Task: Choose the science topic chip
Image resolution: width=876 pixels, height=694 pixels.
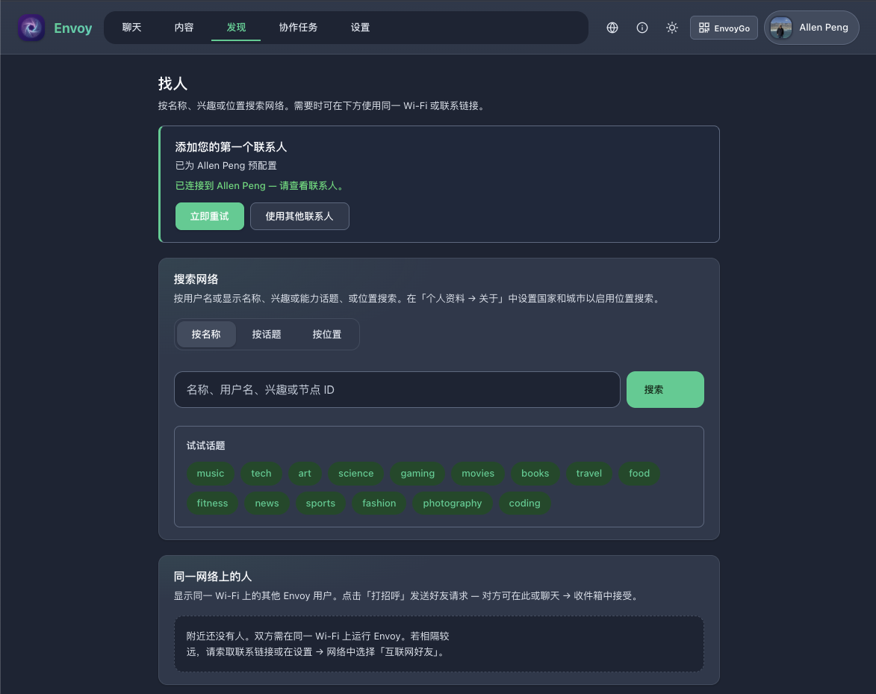Action: (x=356, y=474)
